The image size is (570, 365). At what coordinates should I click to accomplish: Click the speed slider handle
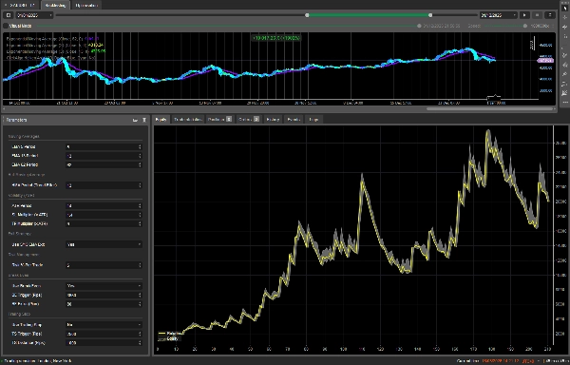tap(525, 26)
